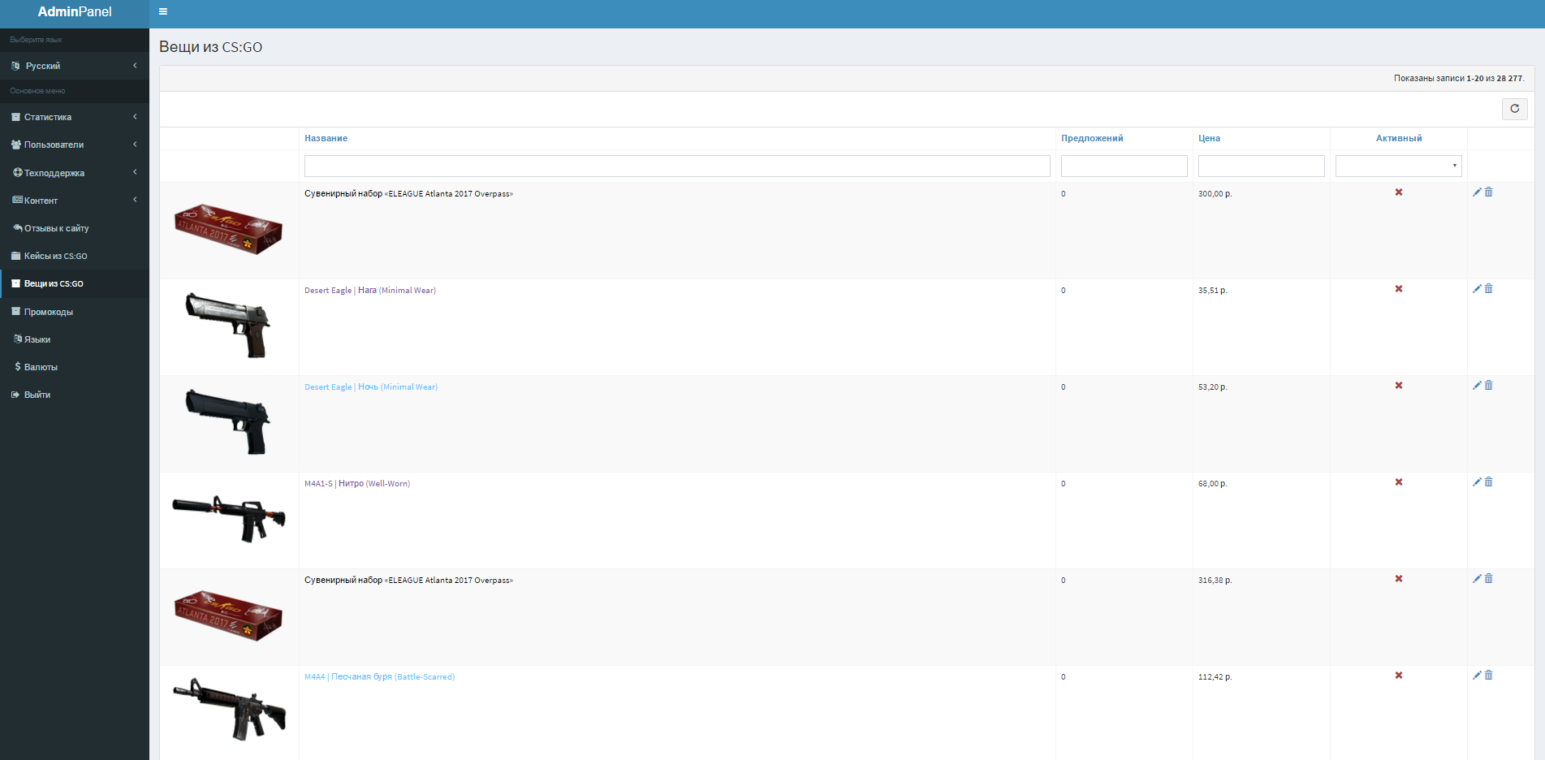Click the Desert Eagle Нага thumbnail image

tap(228, 325)
